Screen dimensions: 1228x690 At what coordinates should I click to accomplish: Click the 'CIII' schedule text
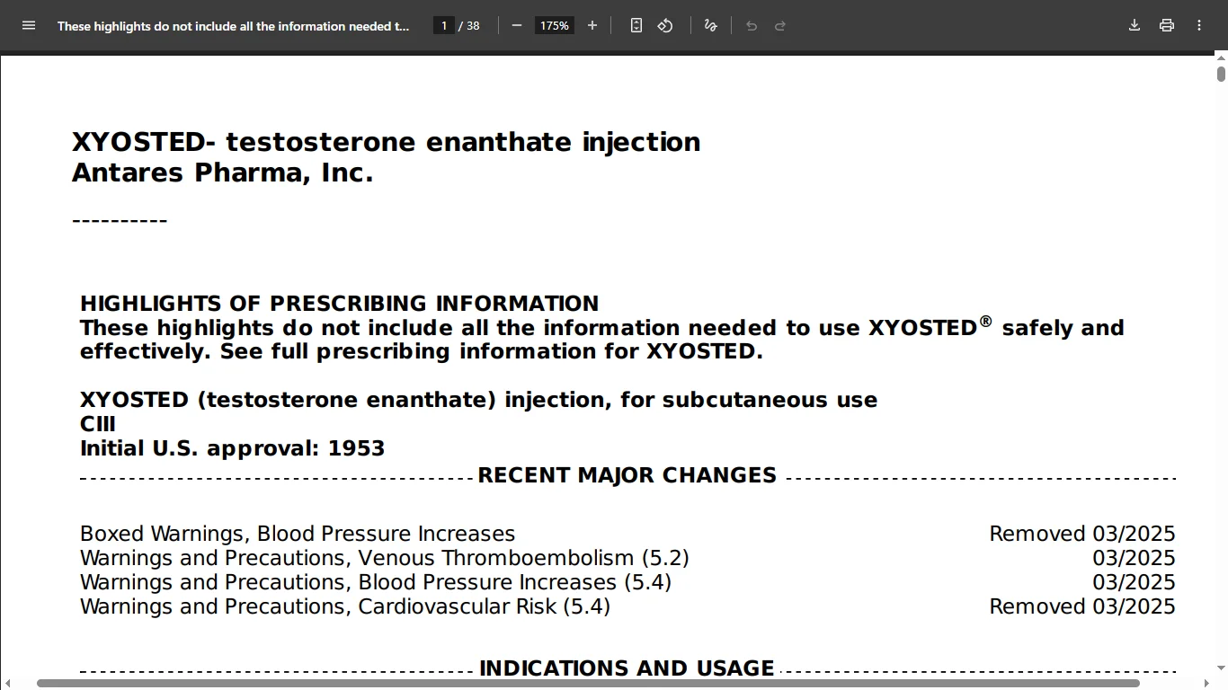pos(98,424)
